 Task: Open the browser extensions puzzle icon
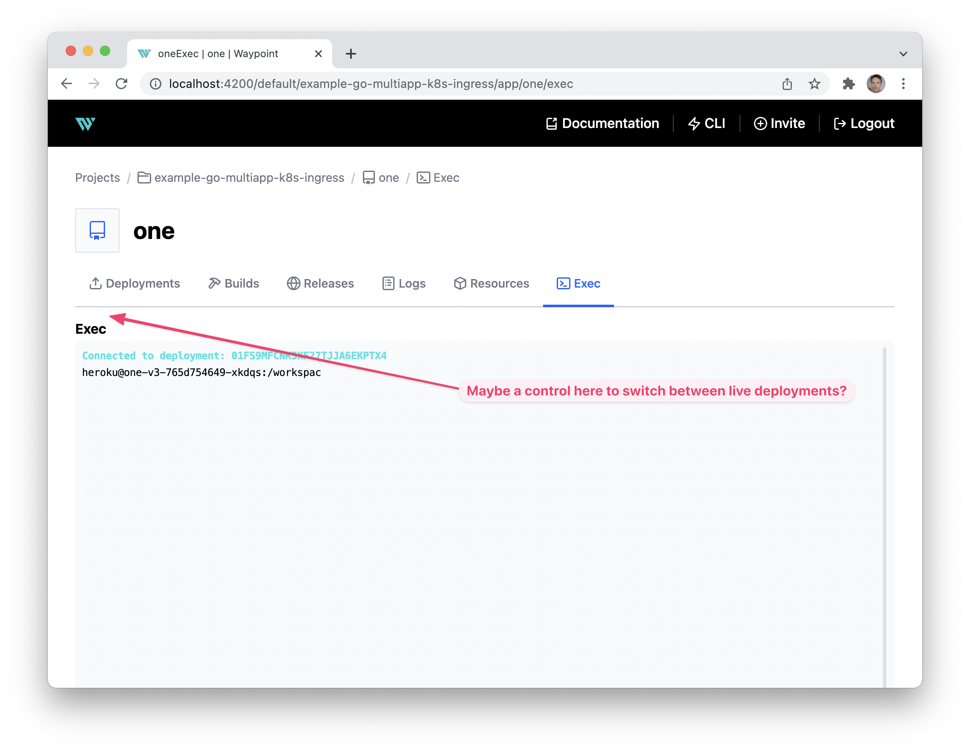848,84
